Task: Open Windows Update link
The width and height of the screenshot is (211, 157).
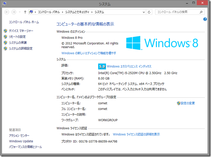Action: tap(21, 141)
